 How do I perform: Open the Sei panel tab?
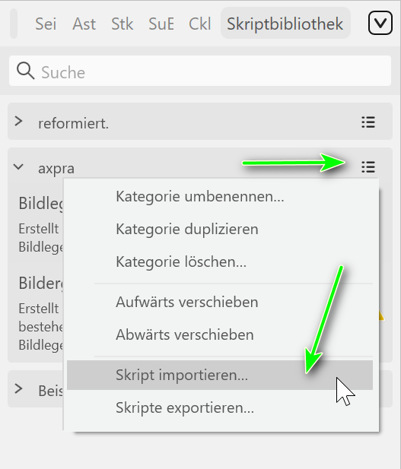click(46, 24)
